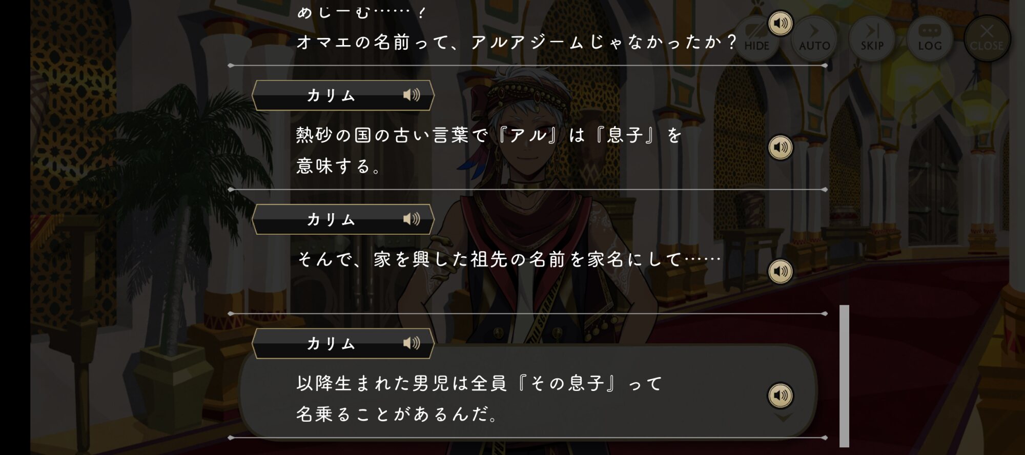This screenshot has width=1025, height=455.
Task: Play voice for the 家を興した祖先 line
Action: [x=780, y=272]
